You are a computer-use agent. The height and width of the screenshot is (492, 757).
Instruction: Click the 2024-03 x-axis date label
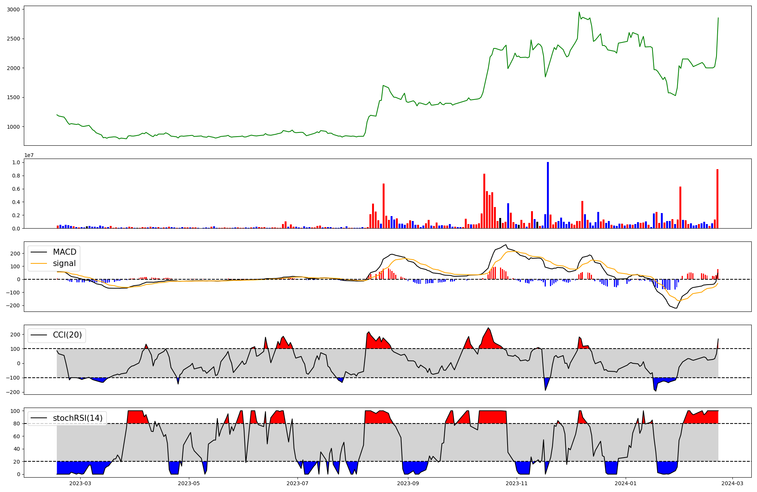pyautogui.click(x=732, y=483)
